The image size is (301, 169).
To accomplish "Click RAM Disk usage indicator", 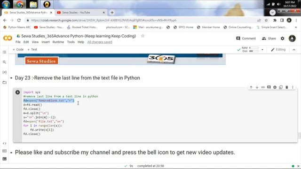I will pyautogui.click(x=250, y=49).
